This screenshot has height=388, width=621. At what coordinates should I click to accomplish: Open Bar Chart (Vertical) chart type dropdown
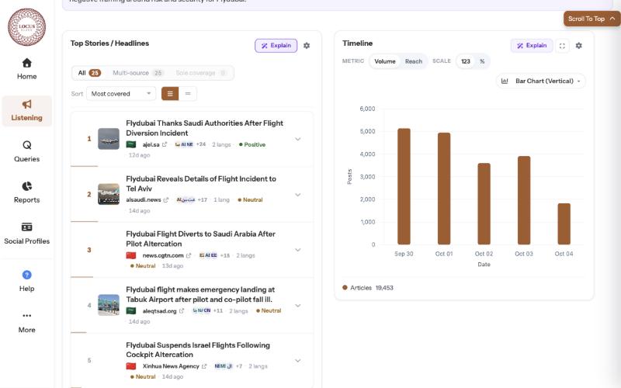pos(540,81)
